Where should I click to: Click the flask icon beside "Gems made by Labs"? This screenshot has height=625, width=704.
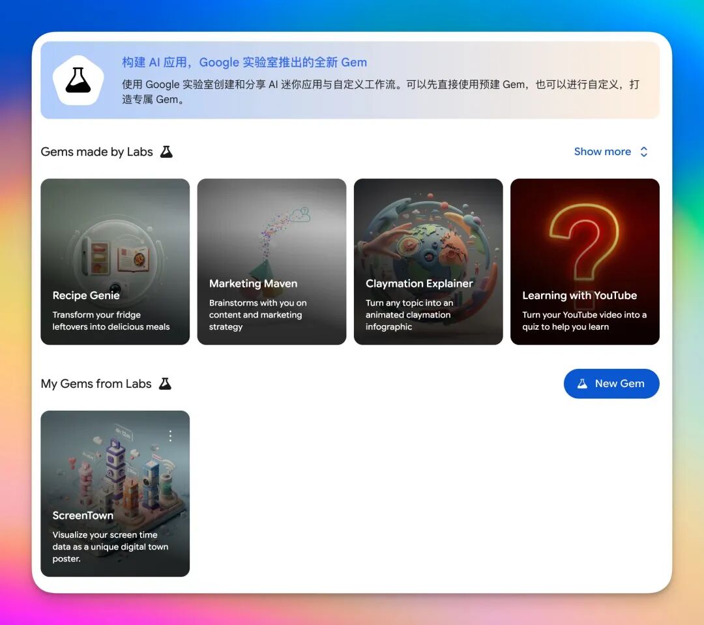(166, 151)
